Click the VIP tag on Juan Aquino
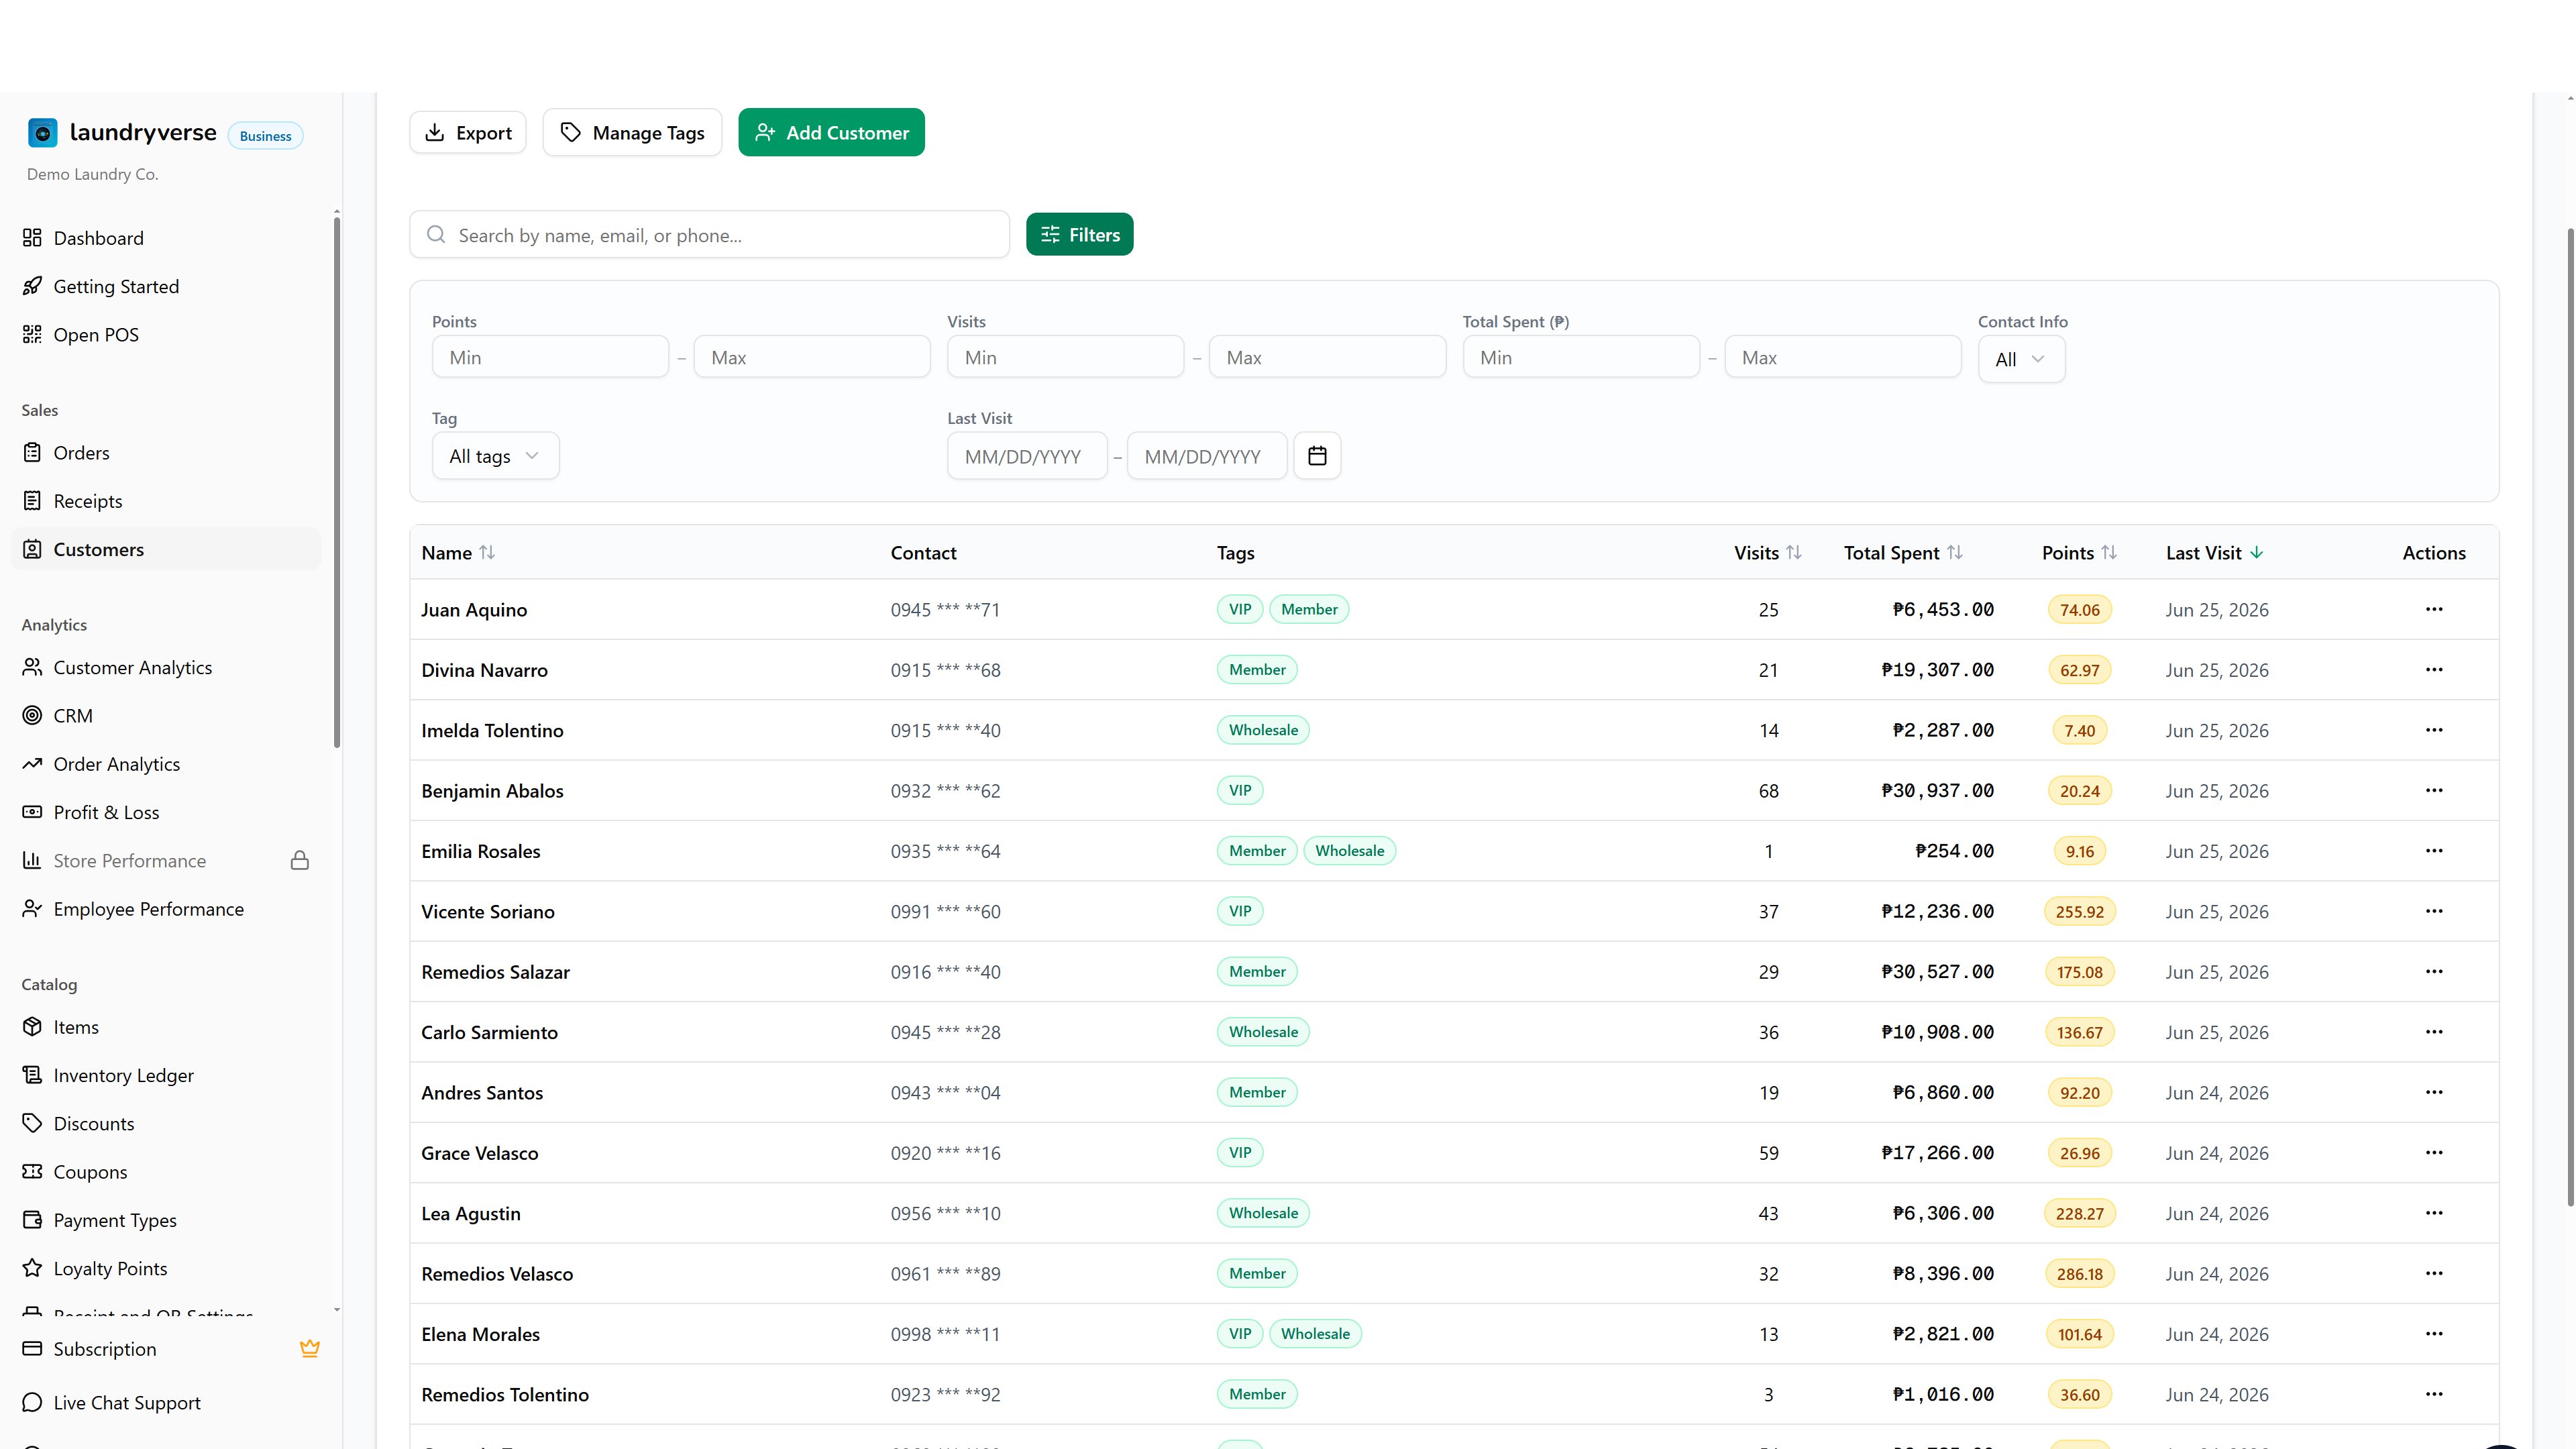2576x1449 pixels. pos(1240,609)
